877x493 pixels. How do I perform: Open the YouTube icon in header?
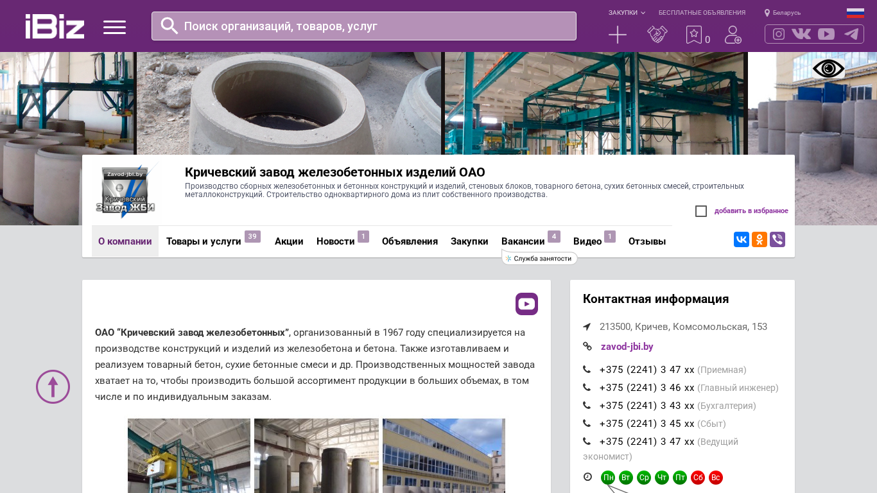(826, 34)
